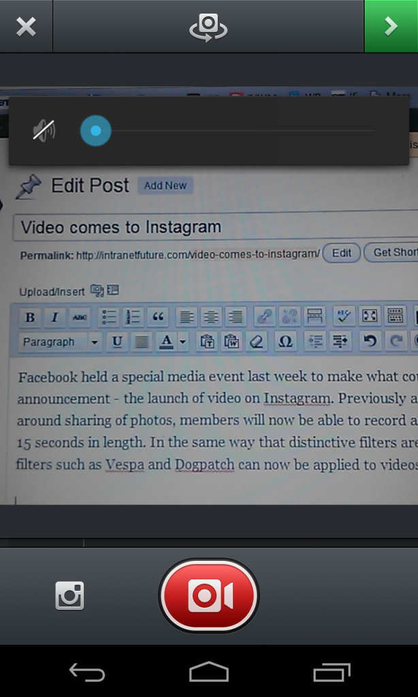Click the blue volume slider knob
Viewport: 418px width, 697px height.
click(x=95, y=131)
